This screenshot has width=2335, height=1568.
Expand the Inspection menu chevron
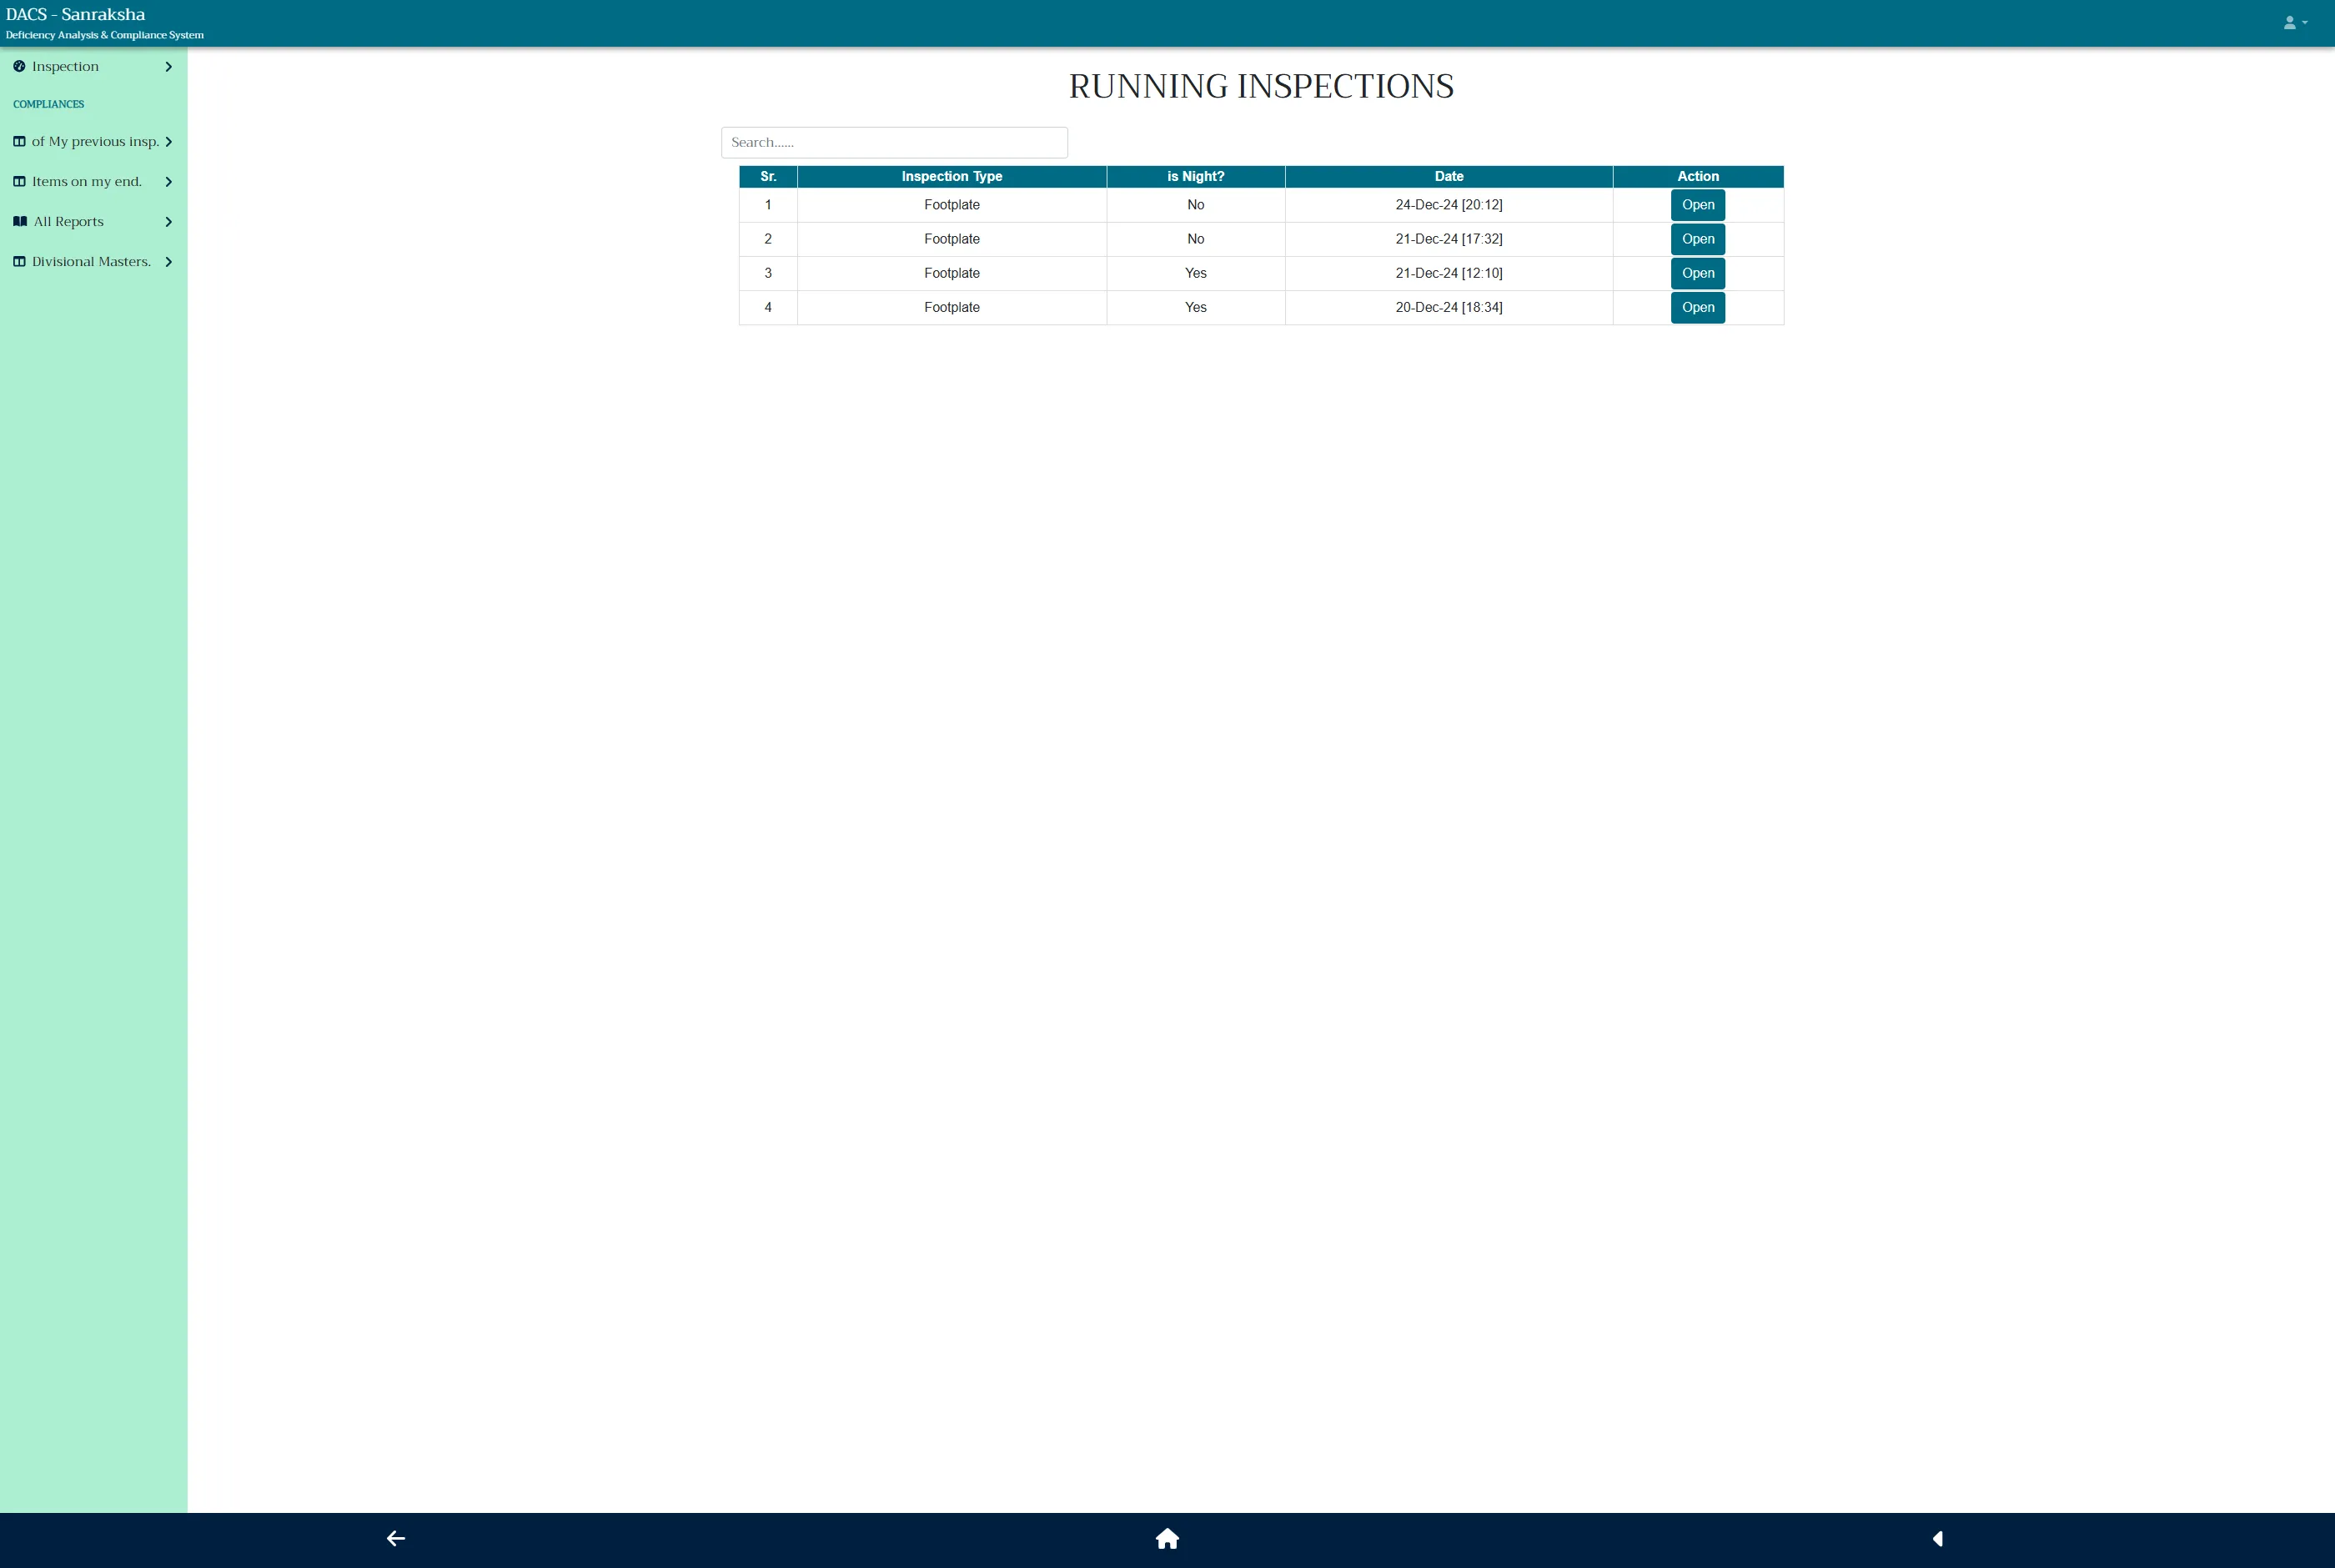pyautogui.click(x=168, y=66)
